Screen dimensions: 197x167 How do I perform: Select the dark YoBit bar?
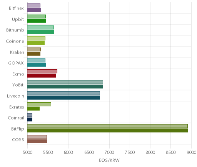click(65, 87)
